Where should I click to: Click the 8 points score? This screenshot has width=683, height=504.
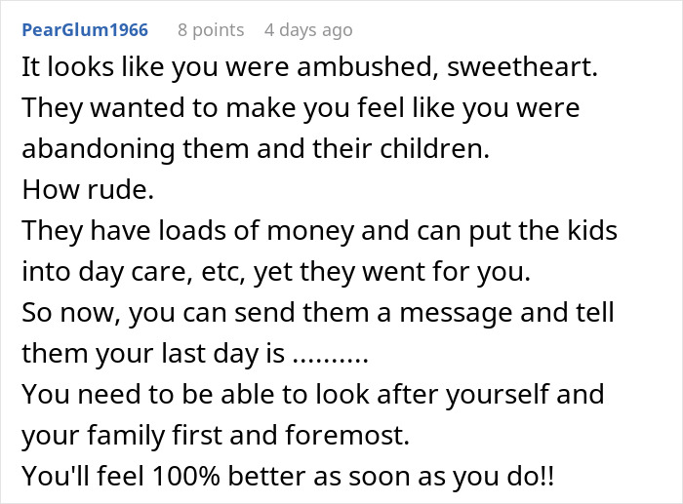pyautogui.click(x=211, y=30)
